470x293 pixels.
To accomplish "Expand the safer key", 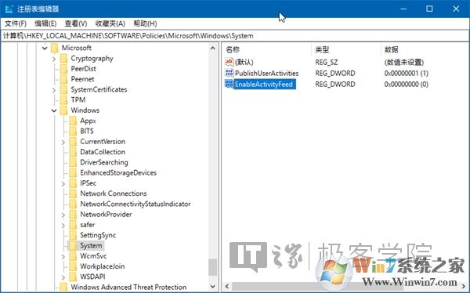I will (x=63, y=225).
